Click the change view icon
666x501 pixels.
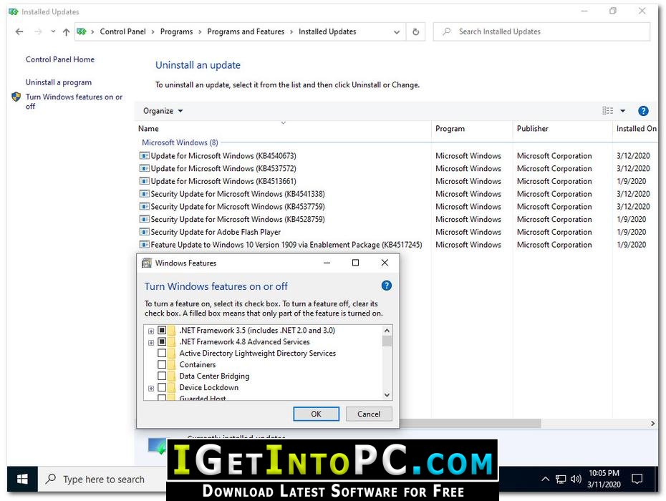point(607,111)
